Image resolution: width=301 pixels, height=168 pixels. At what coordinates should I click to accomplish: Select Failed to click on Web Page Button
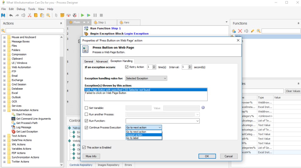pos(106,93)
